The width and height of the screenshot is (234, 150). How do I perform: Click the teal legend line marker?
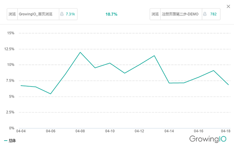click(6, 141)
